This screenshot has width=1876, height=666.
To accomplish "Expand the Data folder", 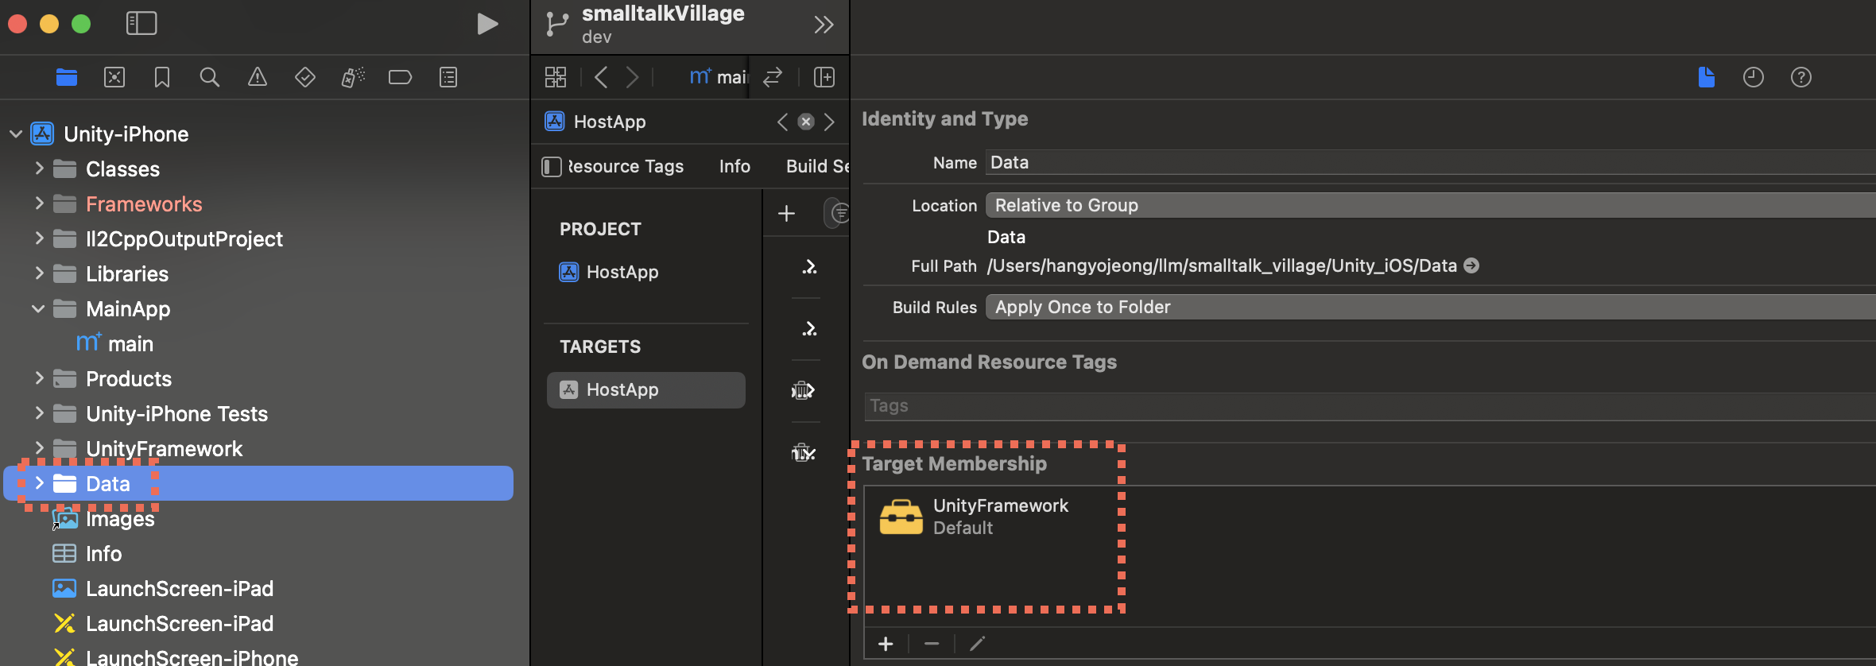I will tap(39, 483).
